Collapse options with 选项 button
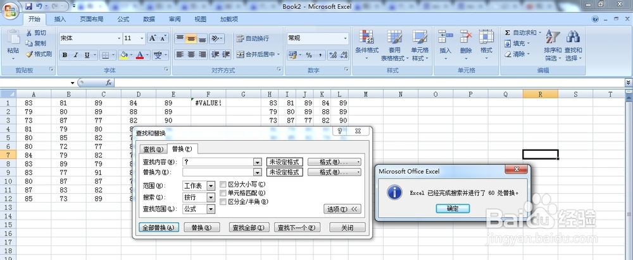This screenshot has height=260, width=633. [x=342, y=210]
